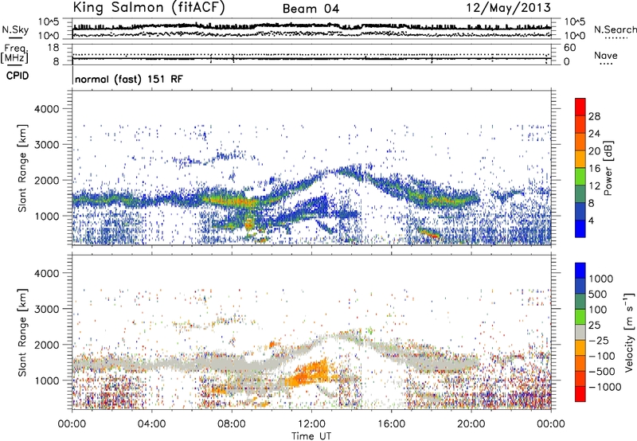Click the light green Power colorbar segment
This screenshot has height=441, width=637.
click(580, 176)
